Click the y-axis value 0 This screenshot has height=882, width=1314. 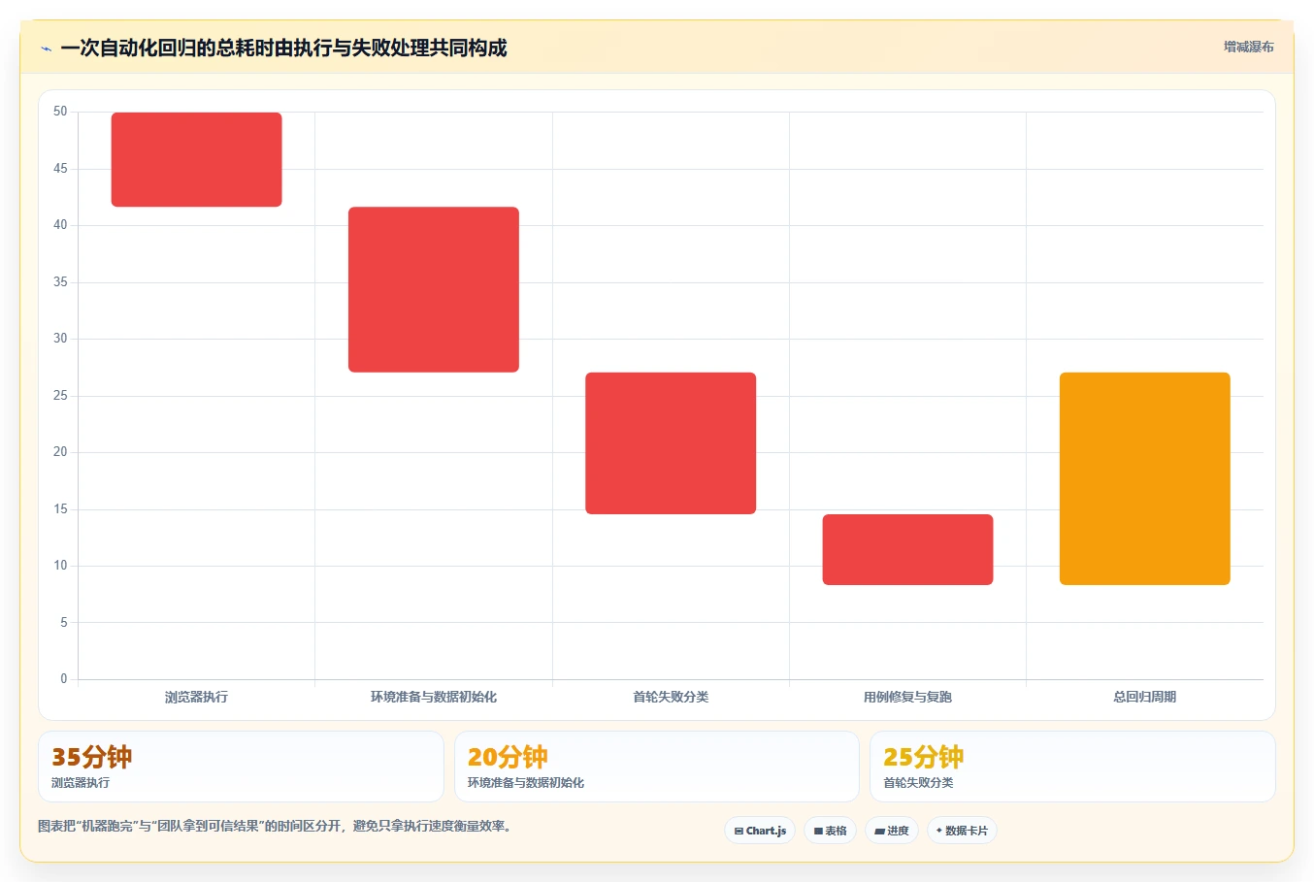(x=64, y=679)
